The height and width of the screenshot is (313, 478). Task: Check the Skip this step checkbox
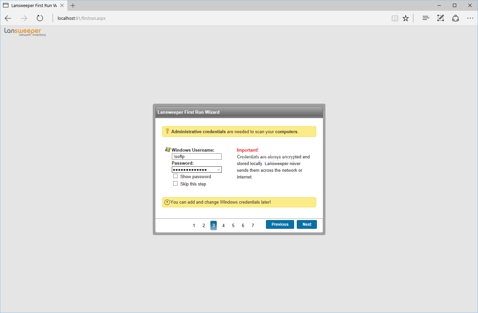pos(175,184)
